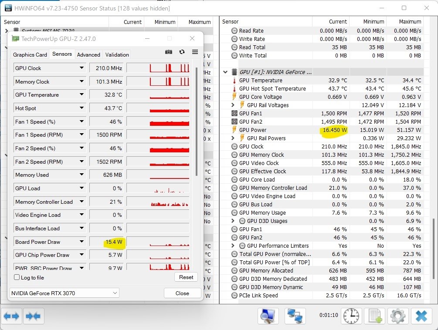
Task: Take a GPU-Z screenshot with camera icon
Action: click(168, 52)
